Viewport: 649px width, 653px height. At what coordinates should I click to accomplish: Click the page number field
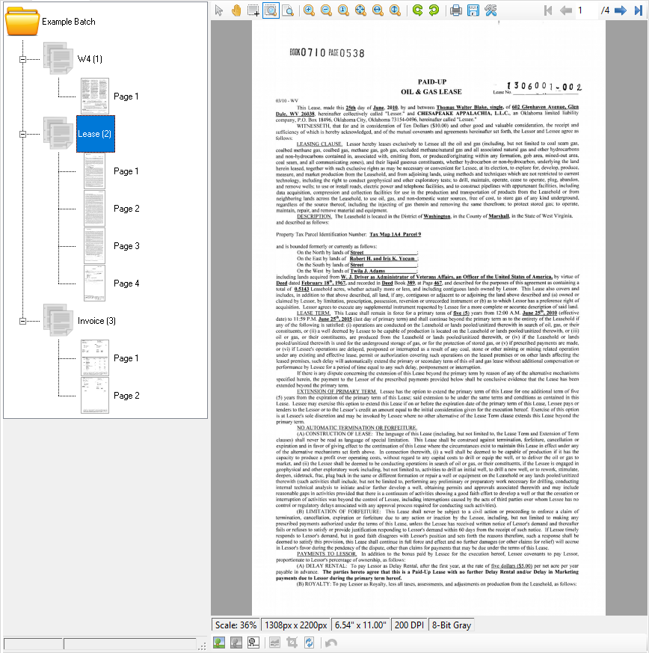tap(586, 10)
